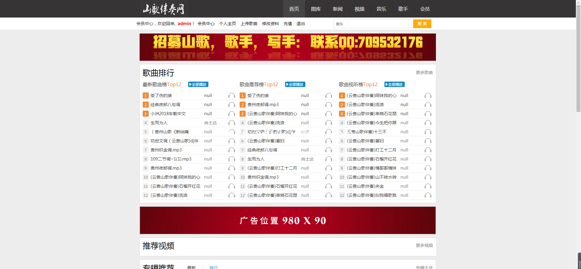Open the 图库 navigation tab

point(316,9)
